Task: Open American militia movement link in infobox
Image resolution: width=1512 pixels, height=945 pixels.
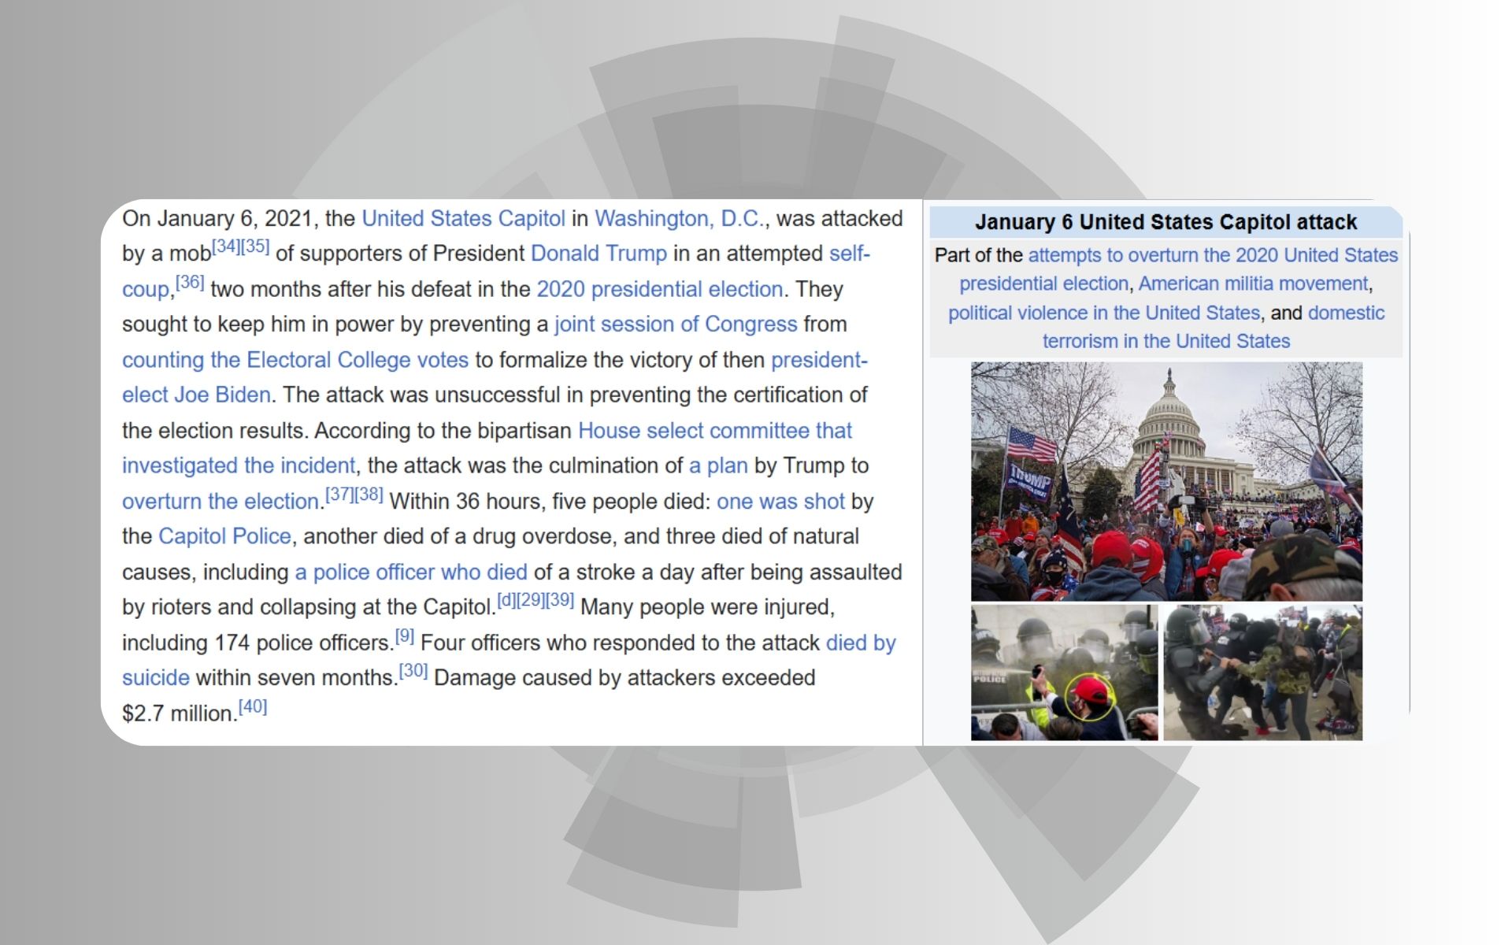Action: click(x=1253, y=283)
